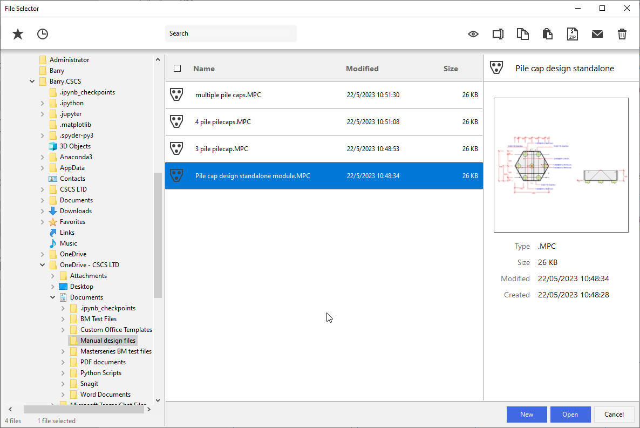Delete selected file with trash icon
The height and width of the screenshot is (428, 640).
click(622, 34)
